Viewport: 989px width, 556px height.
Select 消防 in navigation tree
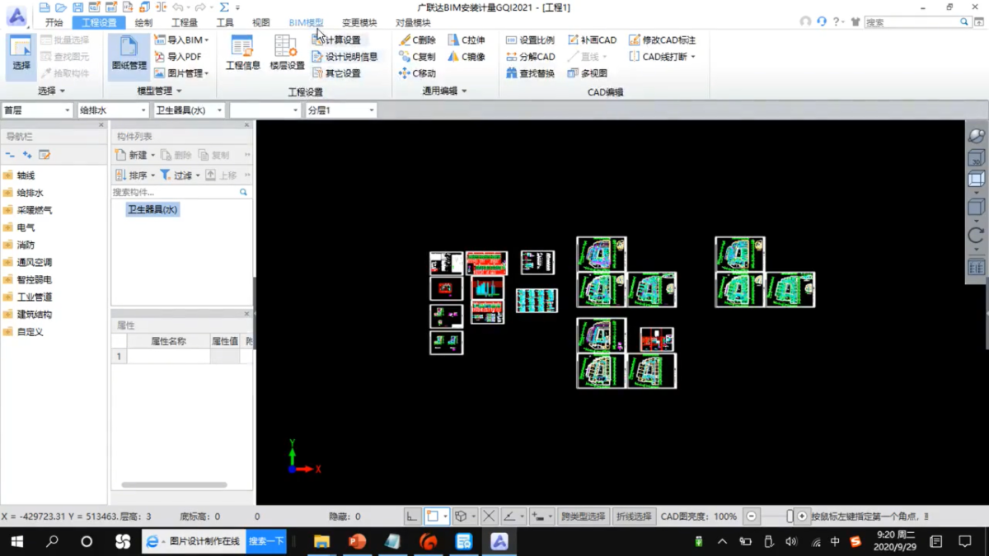(x=26, y=245)
